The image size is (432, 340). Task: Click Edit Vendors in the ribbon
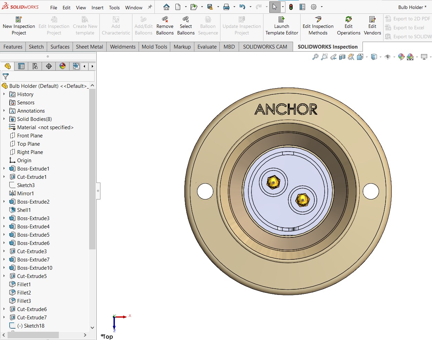coord(372,26)
